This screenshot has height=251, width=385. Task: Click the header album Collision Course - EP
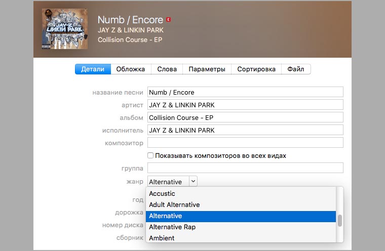(130, 40)
